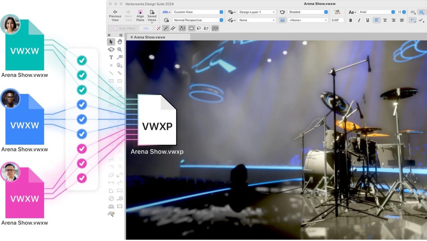The height and width of the screenshot is (241, 427).
Task: Select the Zoom magnifier tool
Action: [x=119, y=49]
